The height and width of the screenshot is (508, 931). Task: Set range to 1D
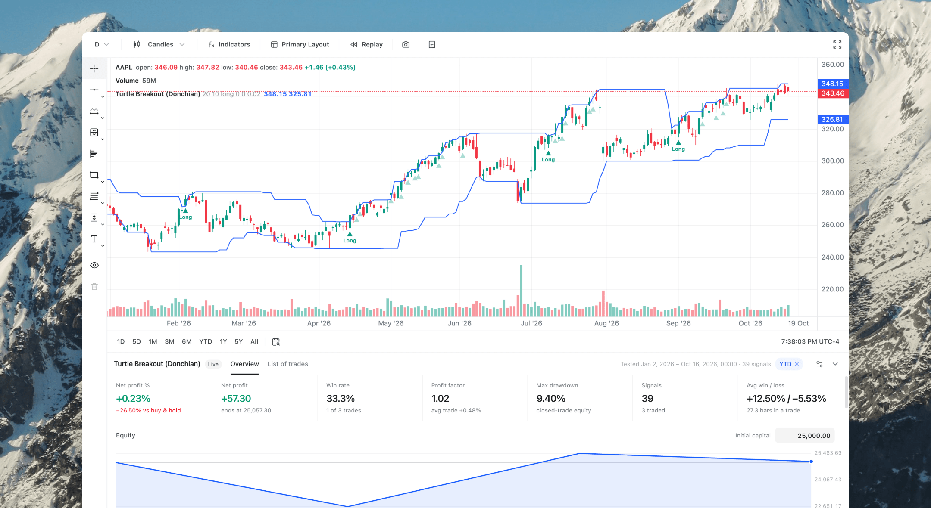pos(121,341)
